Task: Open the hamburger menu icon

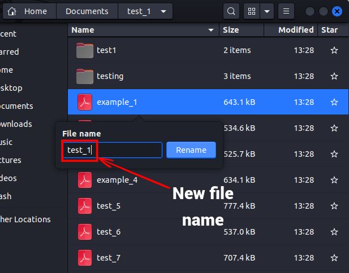Action: (287, 11)
